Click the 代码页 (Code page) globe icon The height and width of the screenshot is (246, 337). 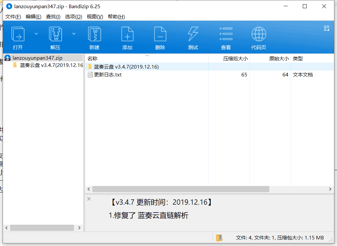[x=259, y=34]
